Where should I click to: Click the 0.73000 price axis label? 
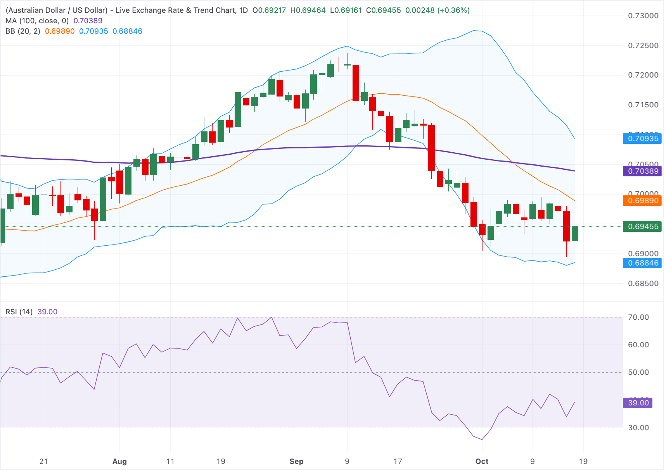[x=643, y=16]
